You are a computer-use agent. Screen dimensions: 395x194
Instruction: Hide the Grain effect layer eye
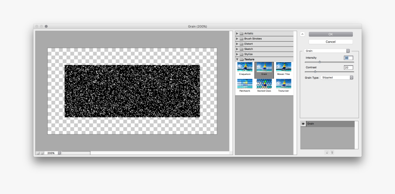[303, 124]
